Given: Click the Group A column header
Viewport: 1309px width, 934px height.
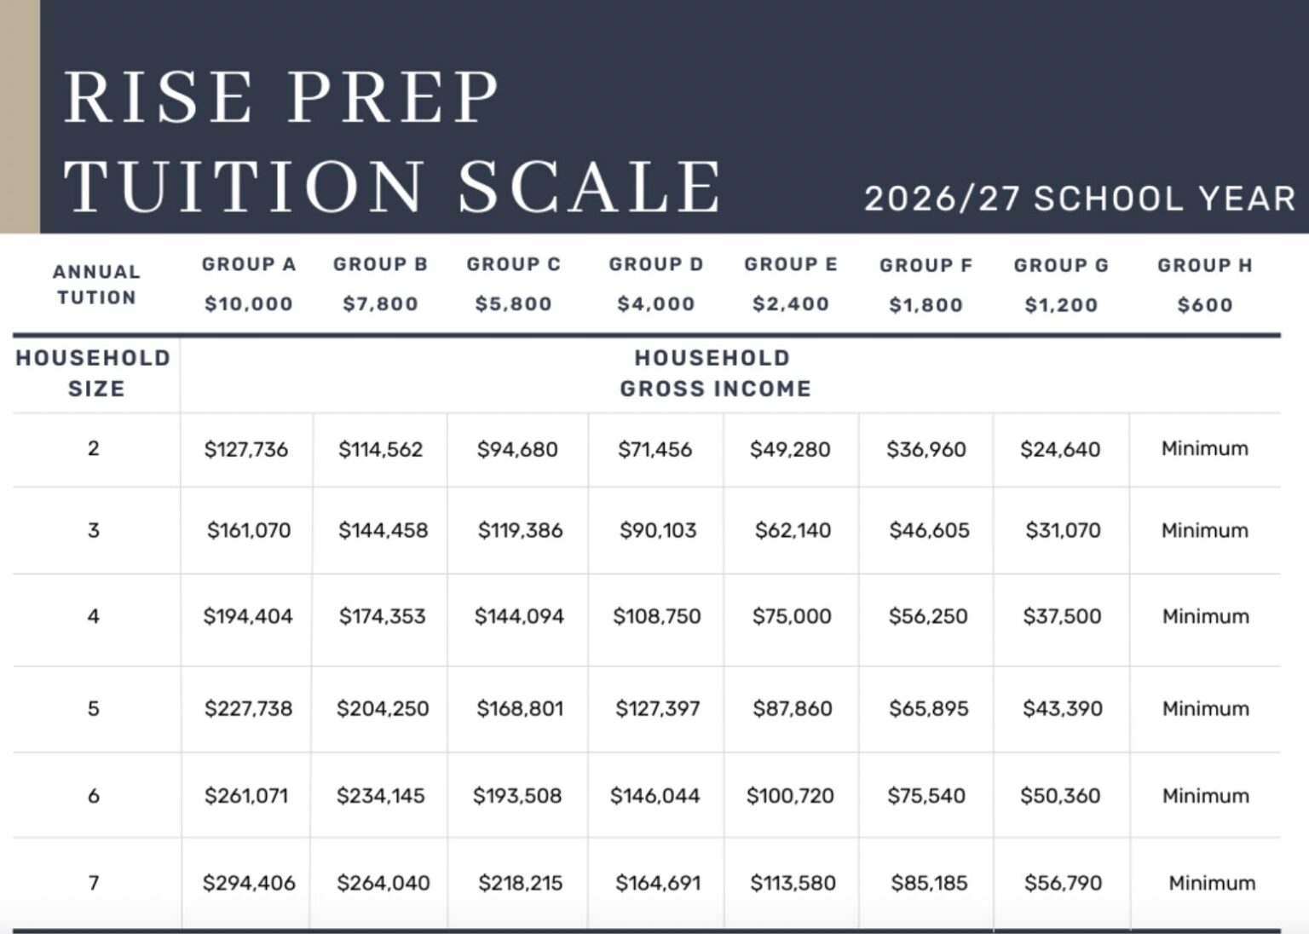Looking at the screenshot, I should coord(249,265).
